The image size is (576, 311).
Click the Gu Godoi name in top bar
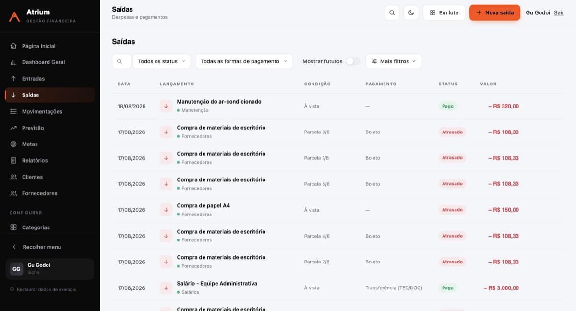(538, 12)
